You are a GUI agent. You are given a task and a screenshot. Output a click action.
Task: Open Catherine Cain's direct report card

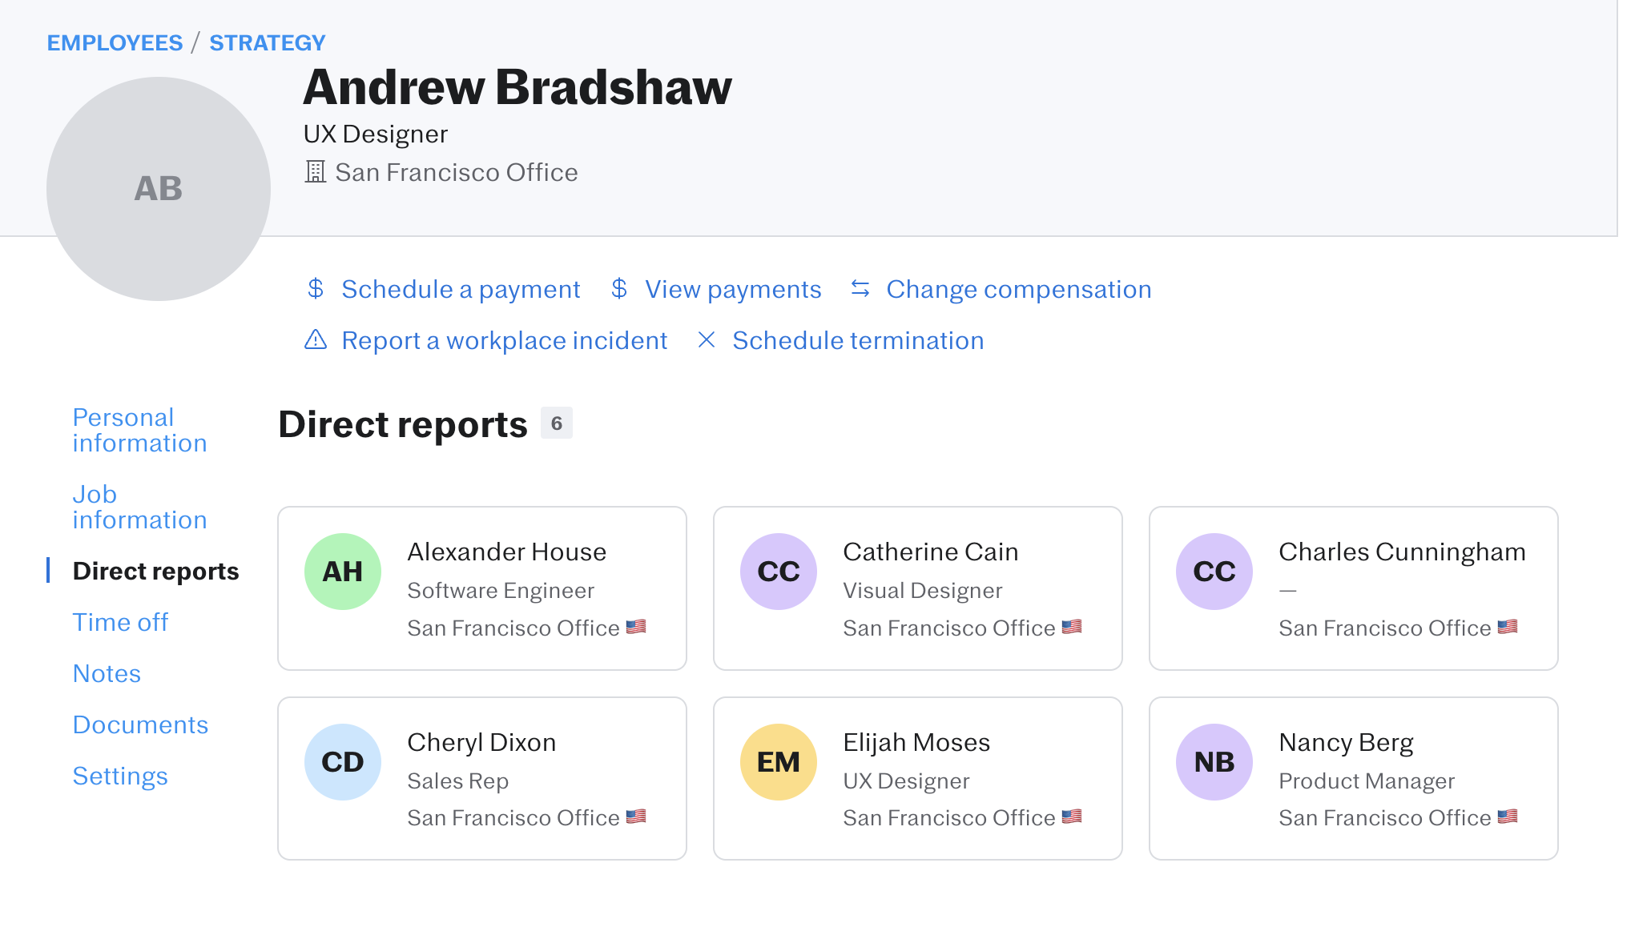coord(917,588)
